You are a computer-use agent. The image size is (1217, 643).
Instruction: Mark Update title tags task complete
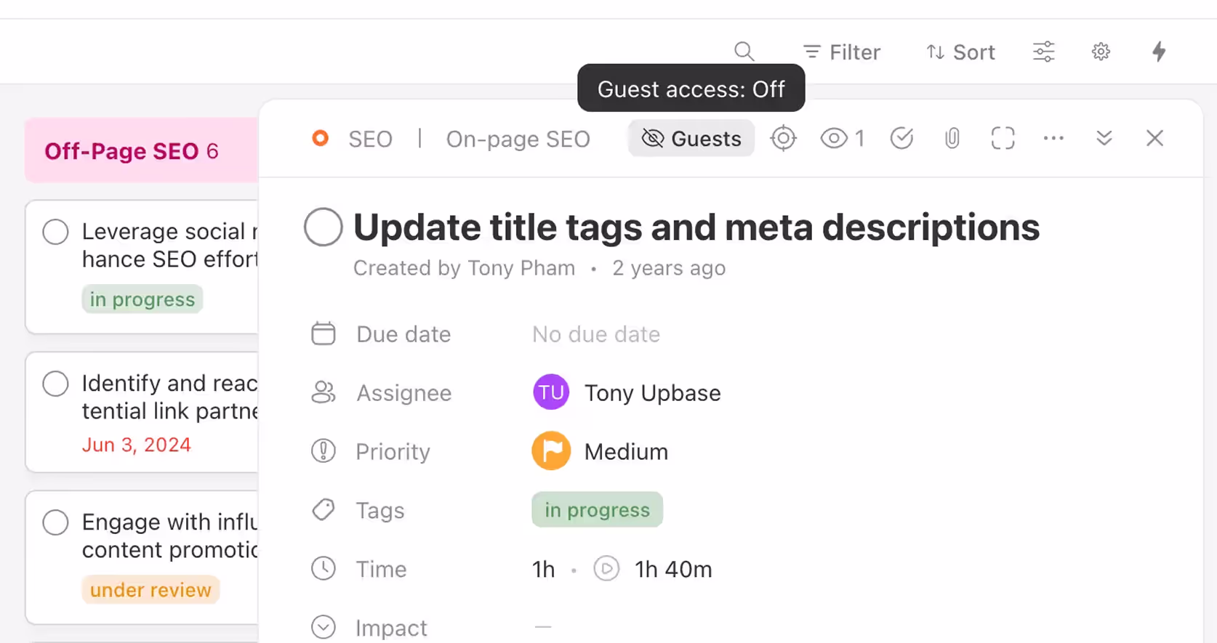click(x=324, y=227)
